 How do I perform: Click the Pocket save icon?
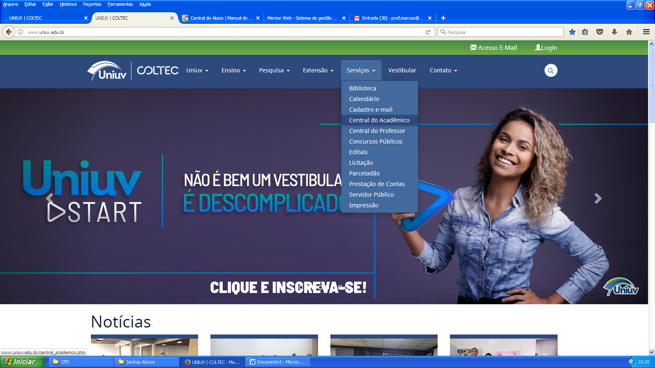(599, 32)
